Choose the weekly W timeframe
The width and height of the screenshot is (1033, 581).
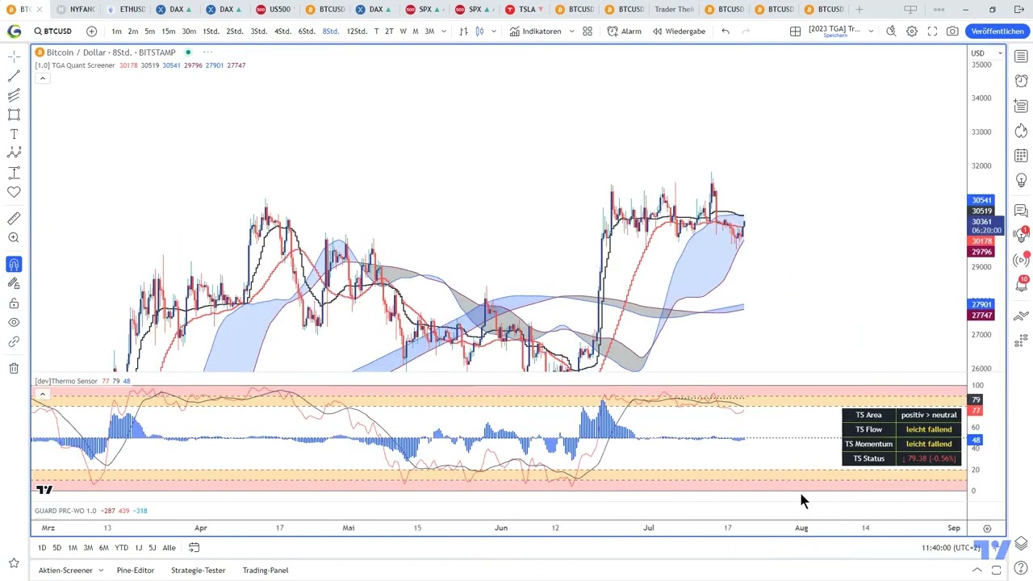[403, 31]
